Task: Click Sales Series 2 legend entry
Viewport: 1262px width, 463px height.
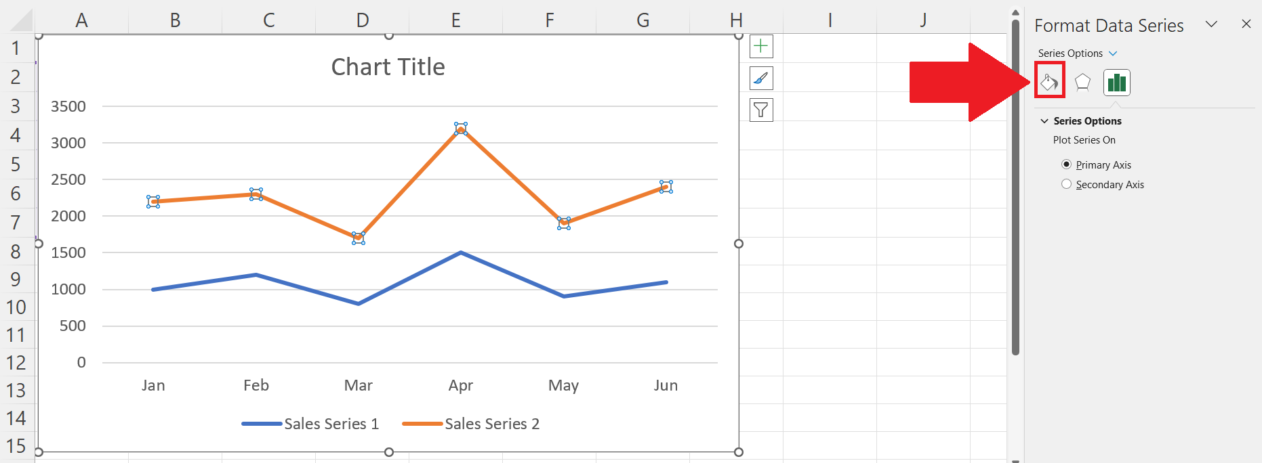Action: tap(471, 424)
